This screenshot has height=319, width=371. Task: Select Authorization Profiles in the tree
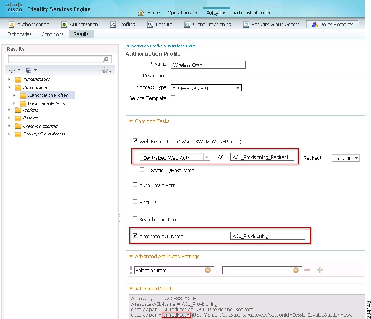click(x=48, y=95)
